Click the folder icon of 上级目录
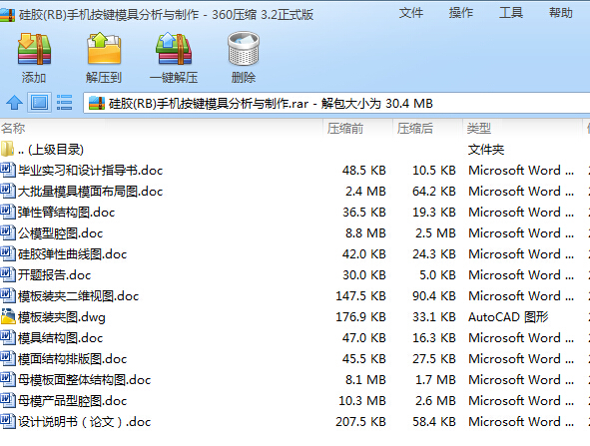 (x=7, y=149)
